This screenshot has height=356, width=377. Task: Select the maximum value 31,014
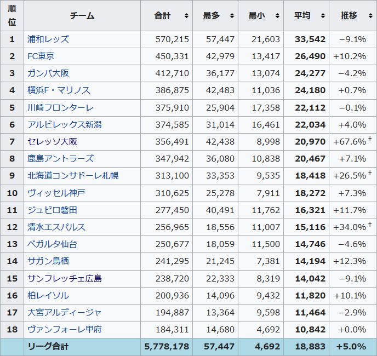220,125
